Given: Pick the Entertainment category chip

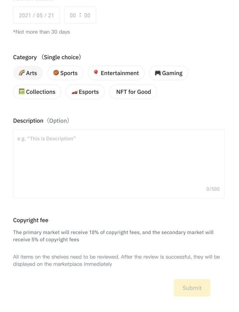Looking at the screenshot, I should click(x=116, y=73).
